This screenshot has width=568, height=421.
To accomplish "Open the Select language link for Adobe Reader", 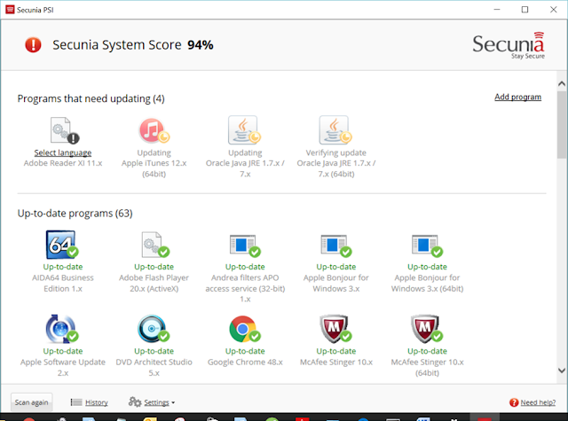I will coord(63,152).
